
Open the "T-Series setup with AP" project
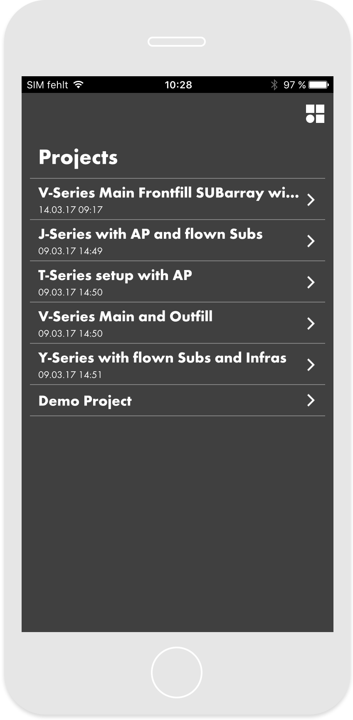click(115, 276)
